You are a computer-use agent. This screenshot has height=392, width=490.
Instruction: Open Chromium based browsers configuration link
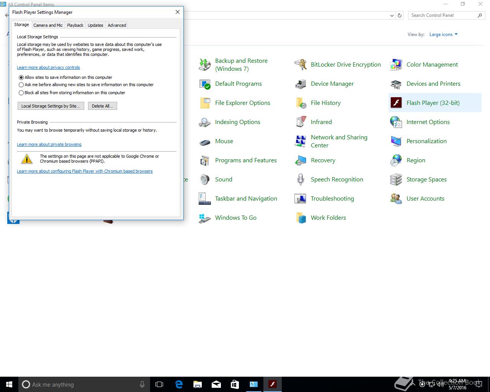click(85, 171)
